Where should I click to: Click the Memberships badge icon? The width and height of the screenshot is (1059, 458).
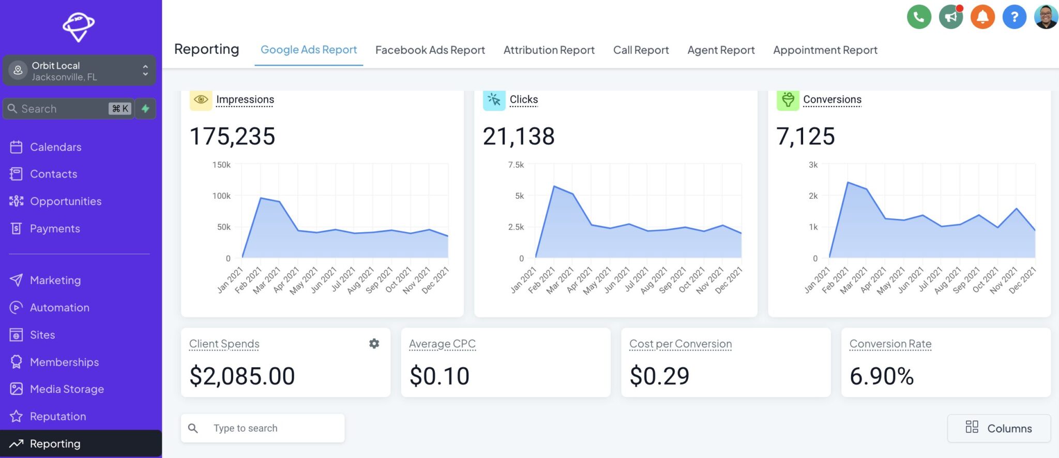pyautogui.click(x=16, y=362)
